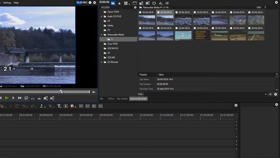Toggle the REC recorder mode button

85,3
